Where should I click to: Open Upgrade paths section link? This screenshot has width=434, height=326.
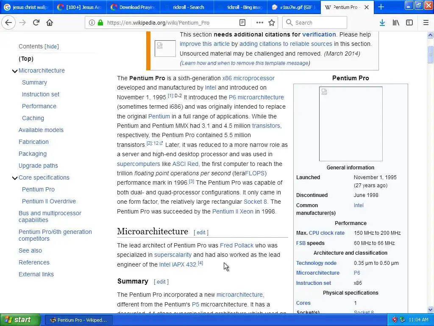click(x=38, y=166)
